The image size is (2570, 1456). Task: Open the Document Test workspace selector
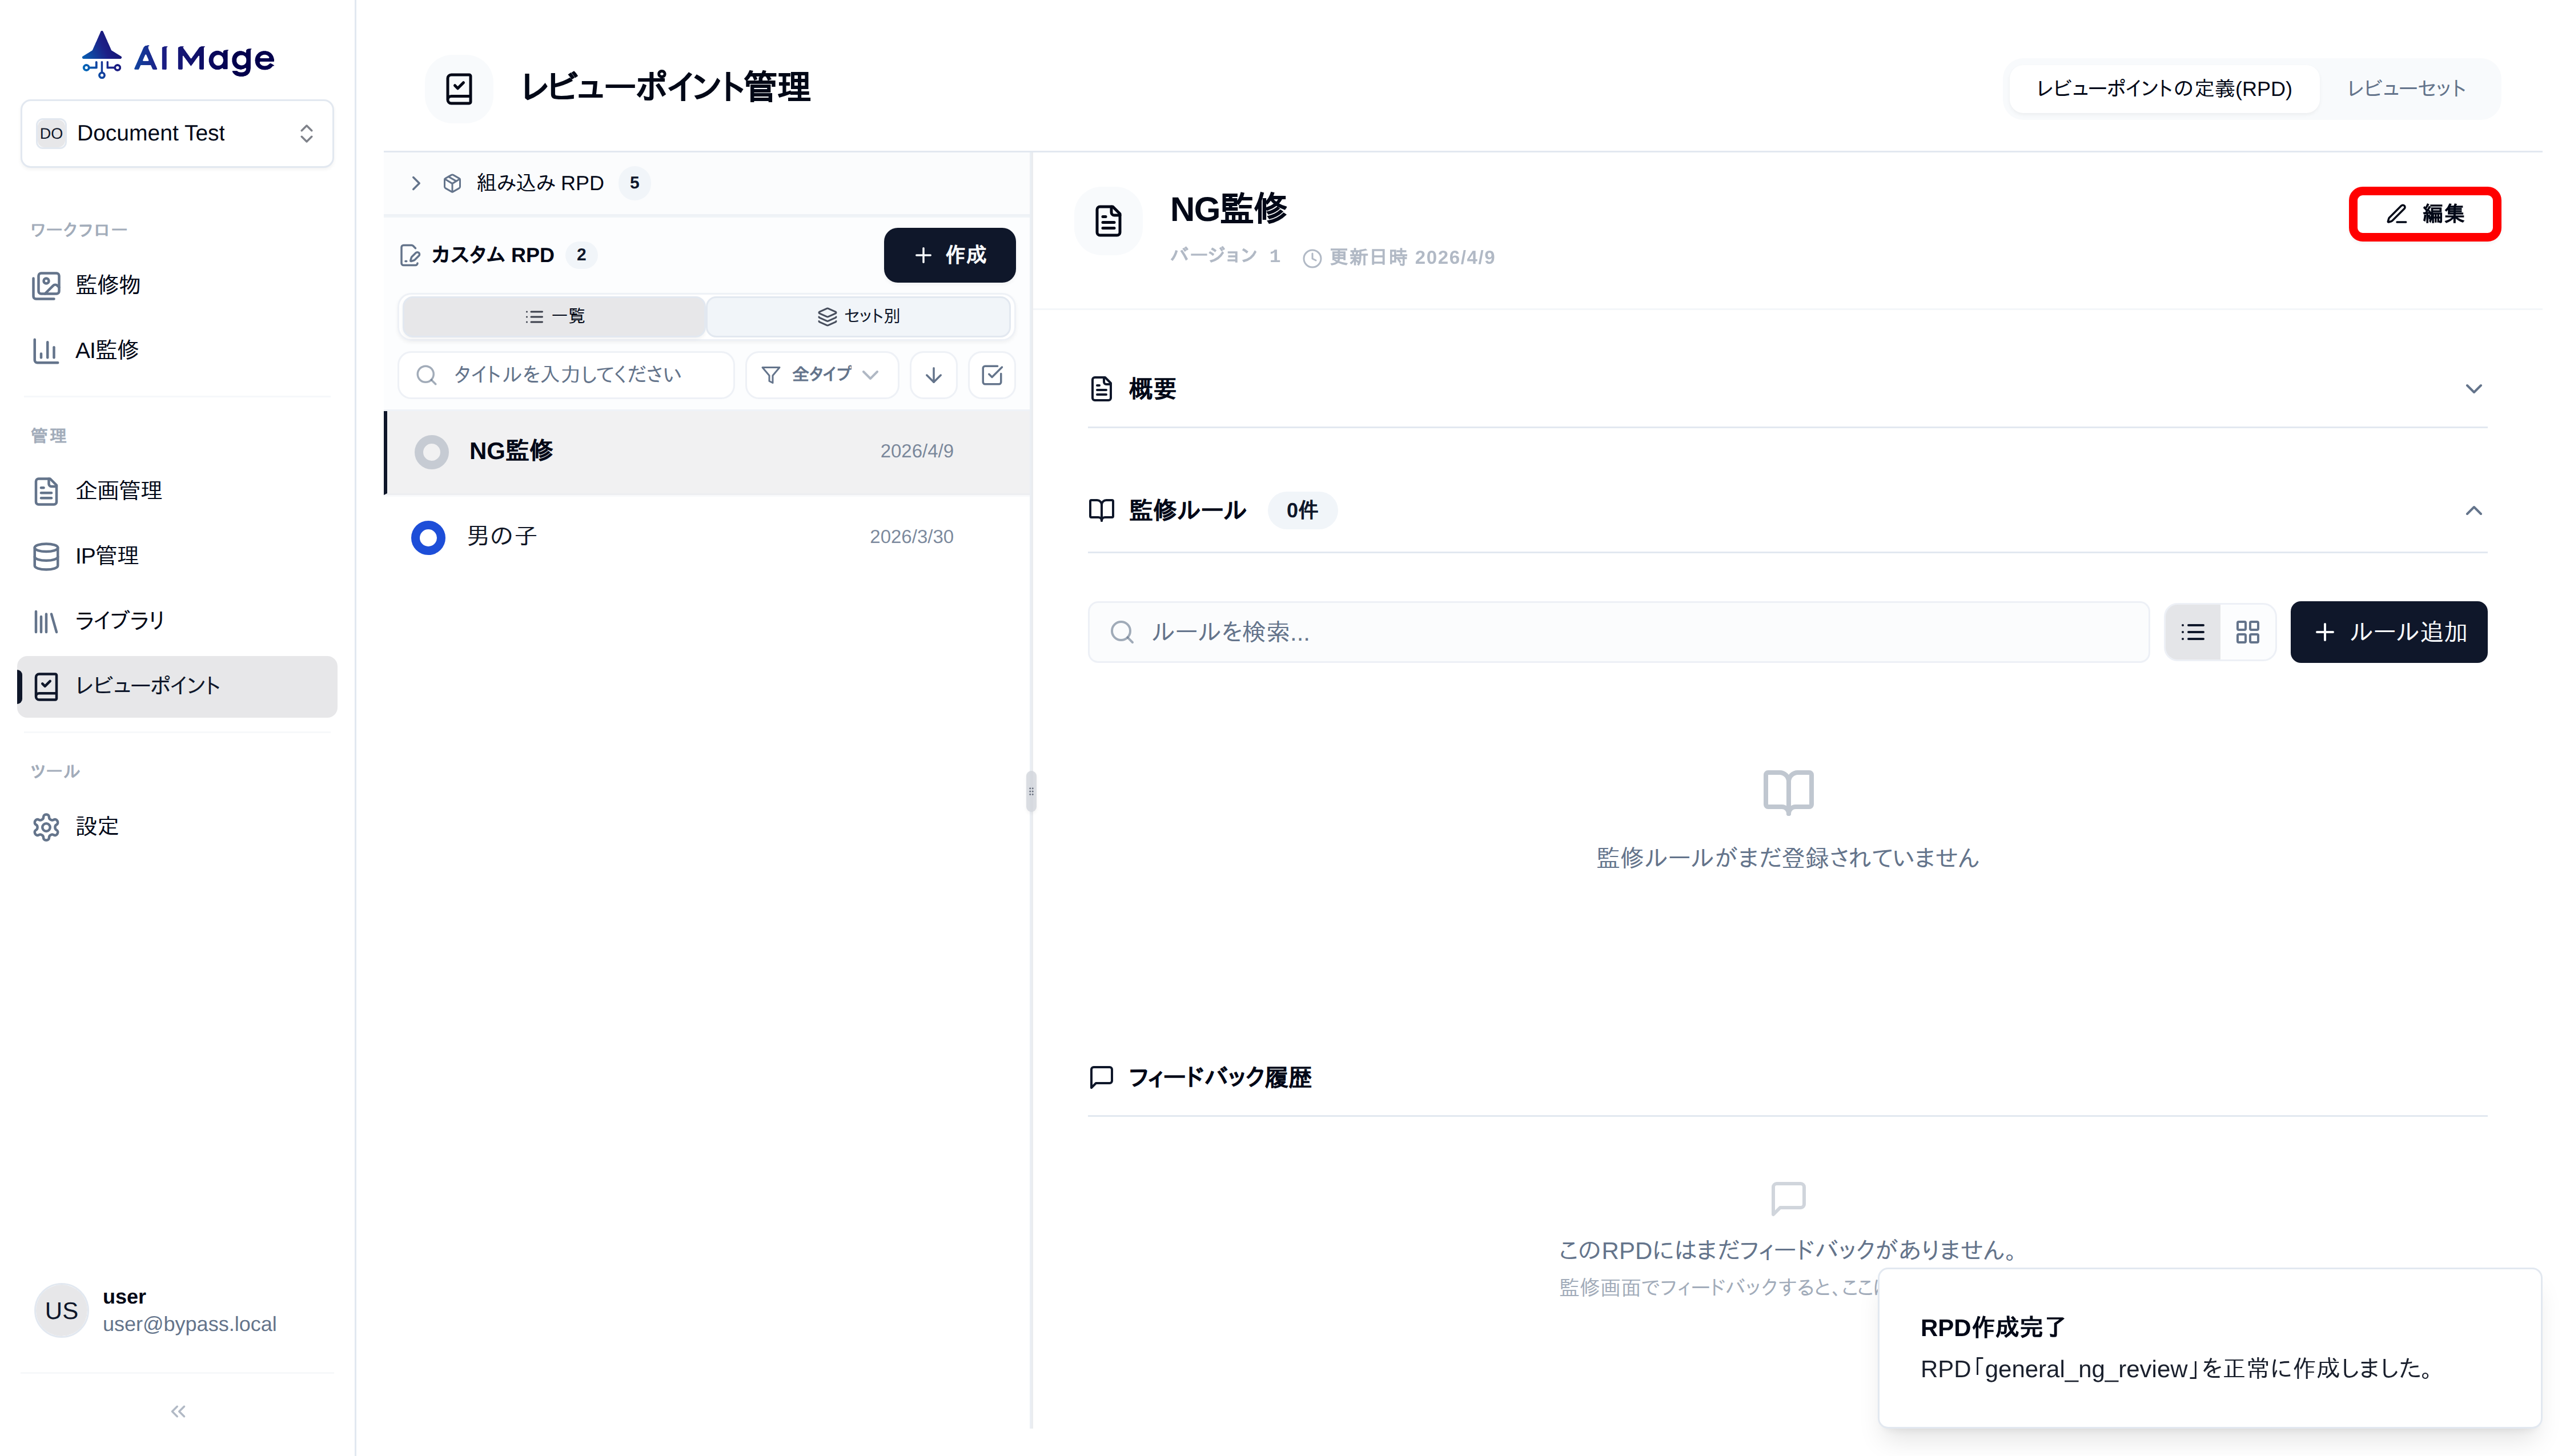176,133
